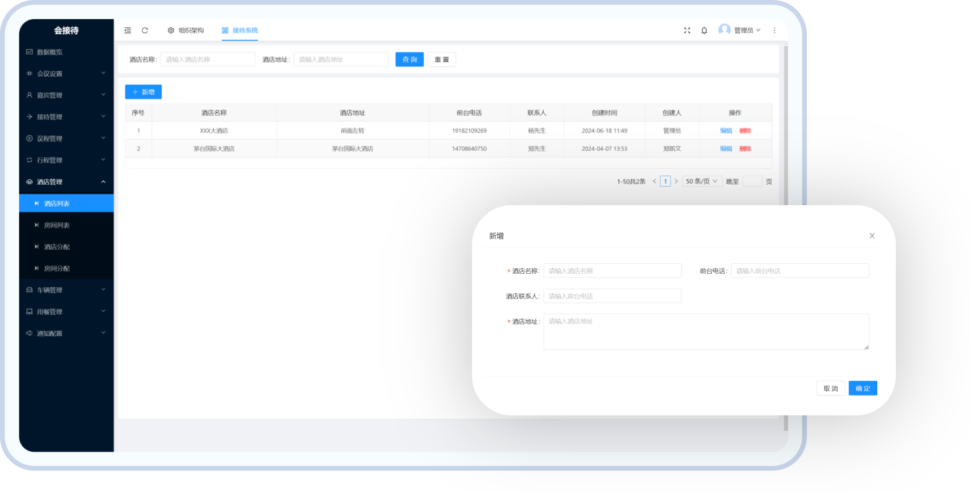Switch to the 组织架构 tab
970x492 pixels.
point(186,30)
